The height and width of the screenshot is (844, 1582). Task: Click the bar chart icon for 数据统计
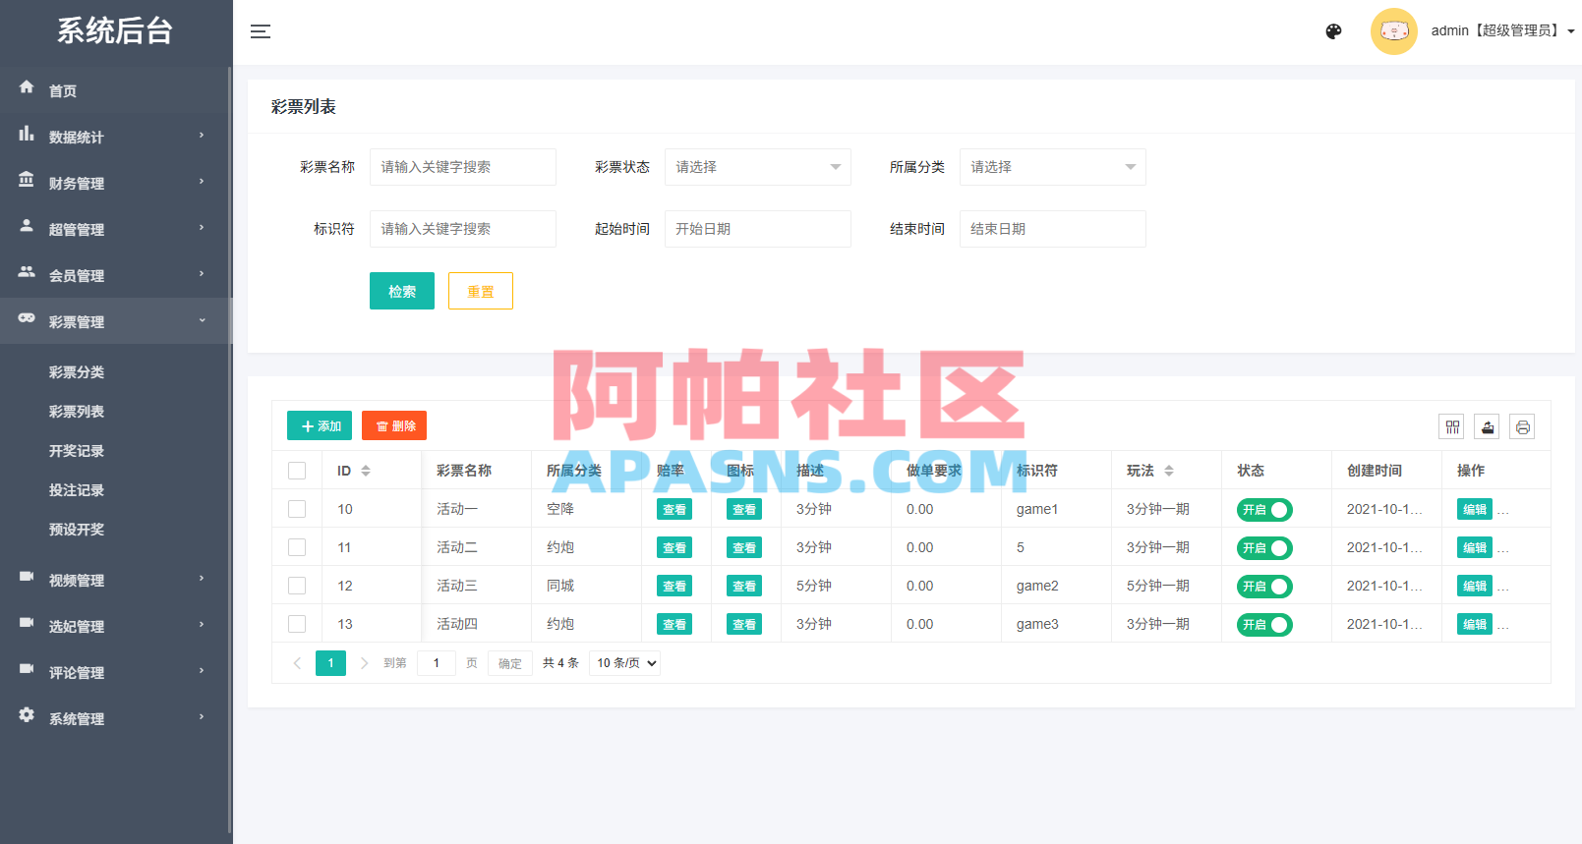coord(27,134)
